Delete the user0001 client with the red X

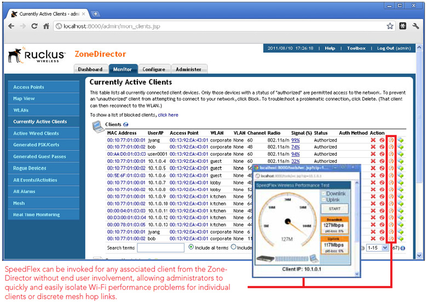coord(373,154)
